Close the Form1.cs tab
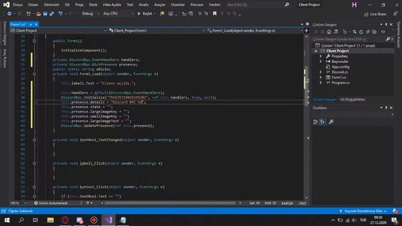The width and height of the screenshot is (402, 226). tap(36, 24)
